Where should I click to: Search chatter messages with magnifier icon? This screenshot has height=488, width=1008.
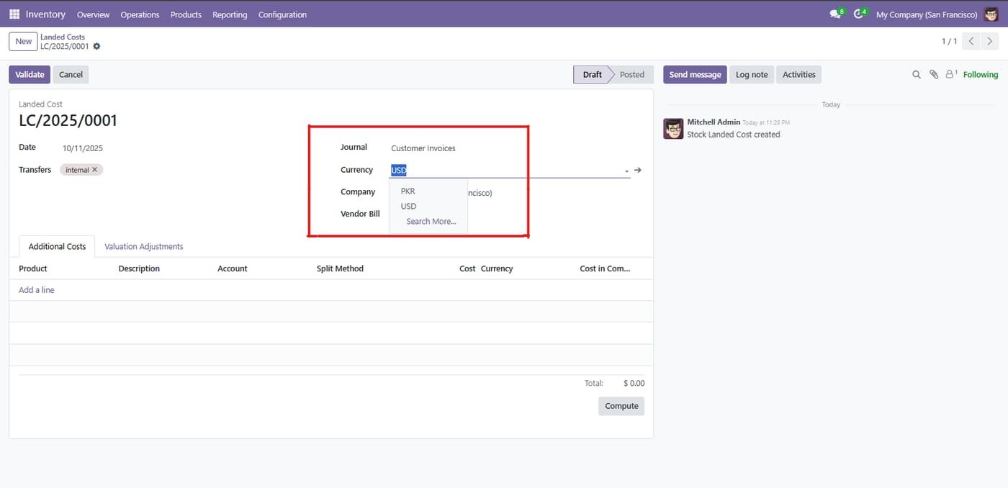pyautogui.click(x=917, y=74)
